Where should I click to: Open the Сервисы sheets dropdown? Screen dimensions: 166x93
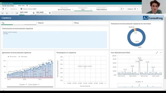click(133, 9)
